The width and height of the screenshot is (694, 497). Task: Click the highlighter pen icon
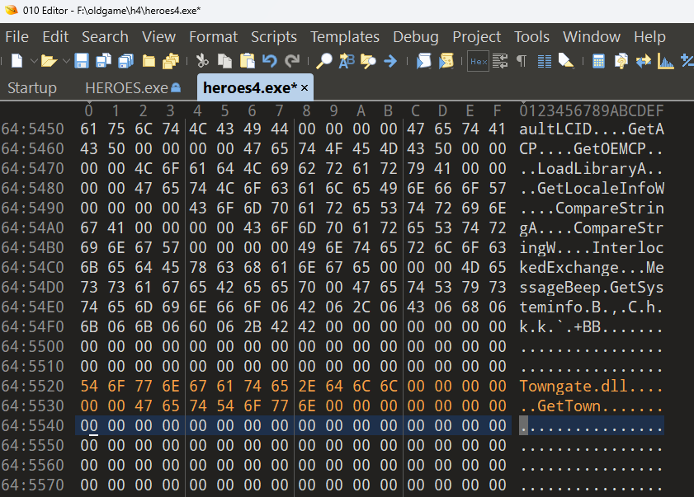click(x=566, y=60)
